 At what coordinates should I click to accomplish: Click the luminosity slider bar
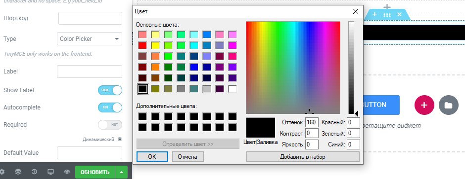[351, 68]
